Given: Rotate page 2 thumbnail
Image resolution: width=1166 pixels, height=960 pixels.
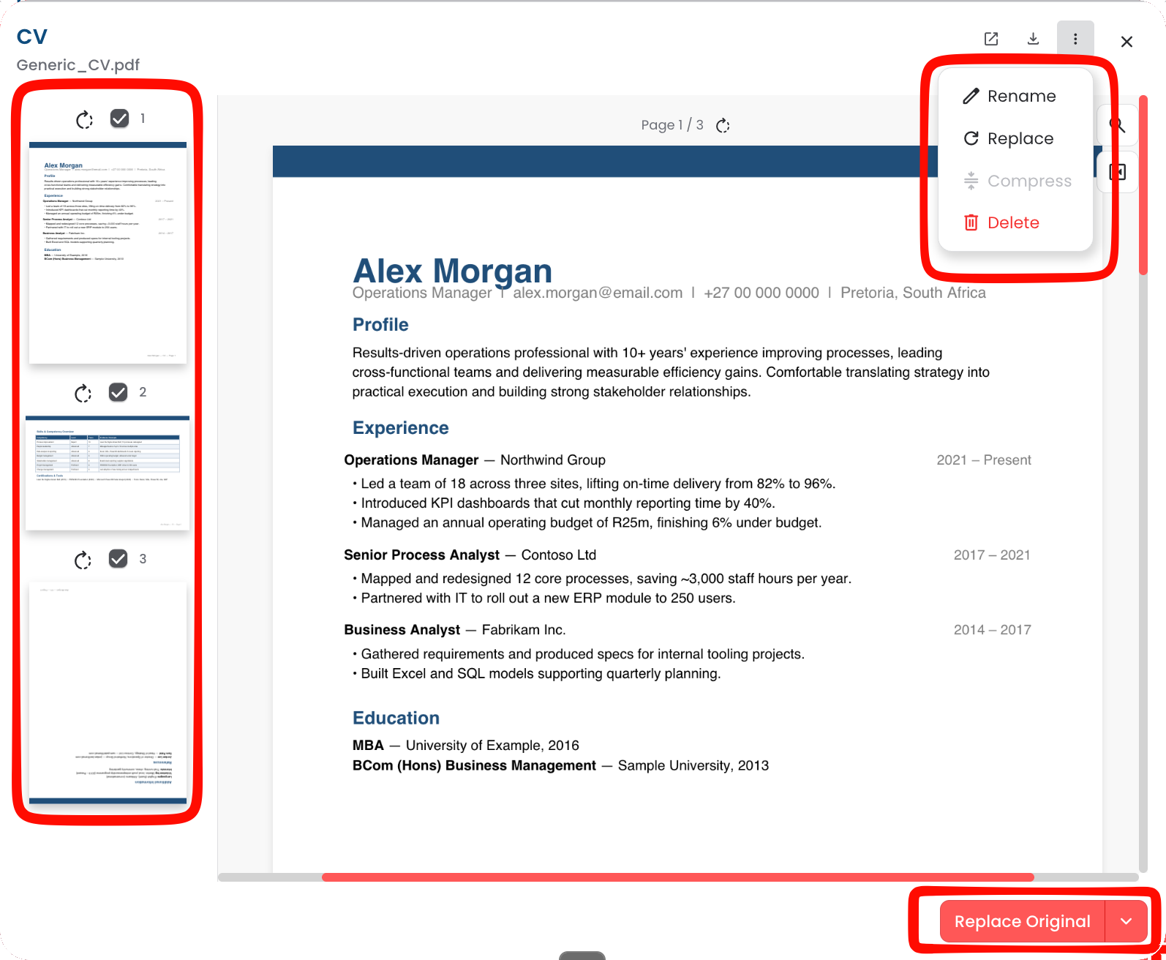Looking at the screenshot, I should (83, 394).
